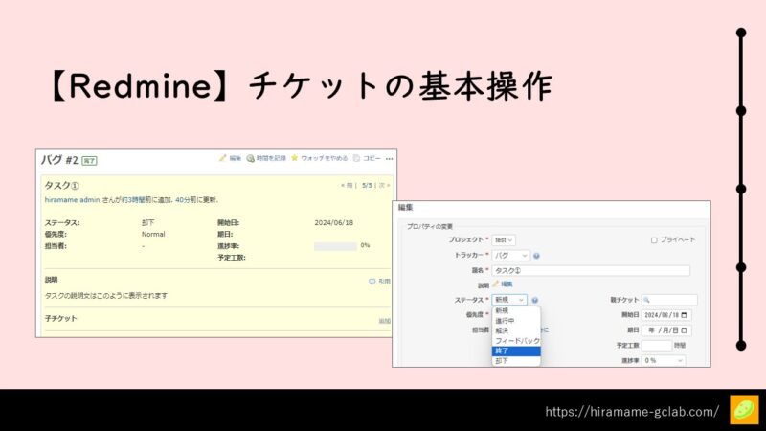Click the add subtask link
The image size is (766, 431).
click(385, 321)
